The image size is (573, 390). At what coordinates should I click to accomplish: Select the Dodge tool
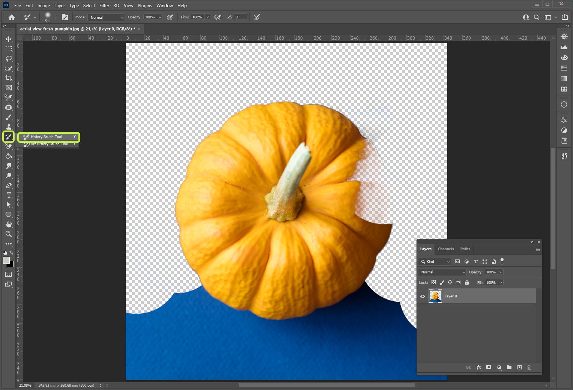tap(9, 175)
